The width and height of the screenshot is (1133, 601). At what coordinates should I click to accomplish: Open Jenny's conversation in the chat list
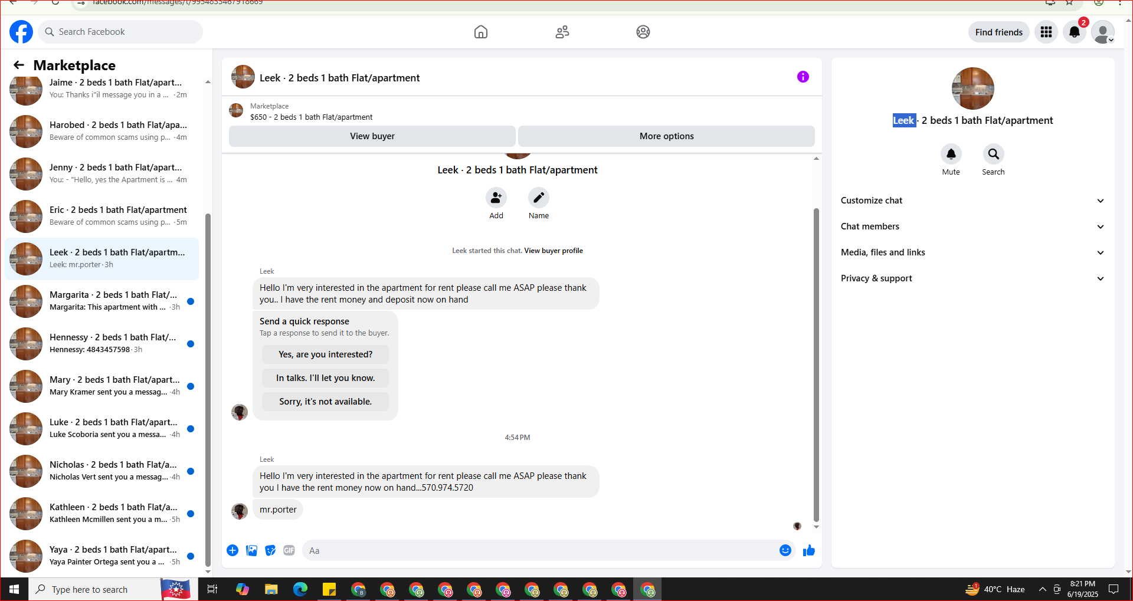[102, 174]
